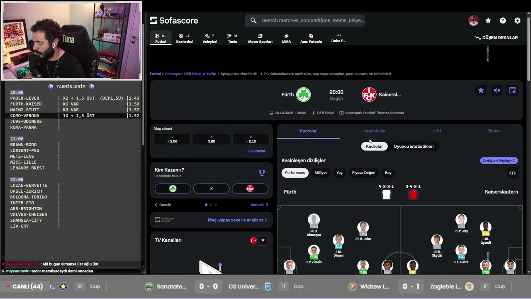The height and width of the screenshot is (299, 531).
Task: Vote for Fürth to win
Action: coord(173,189)
